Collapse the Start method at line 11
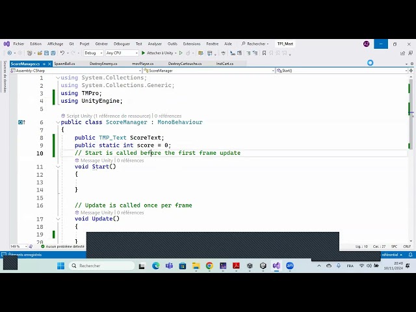 [x=58, y=166]
